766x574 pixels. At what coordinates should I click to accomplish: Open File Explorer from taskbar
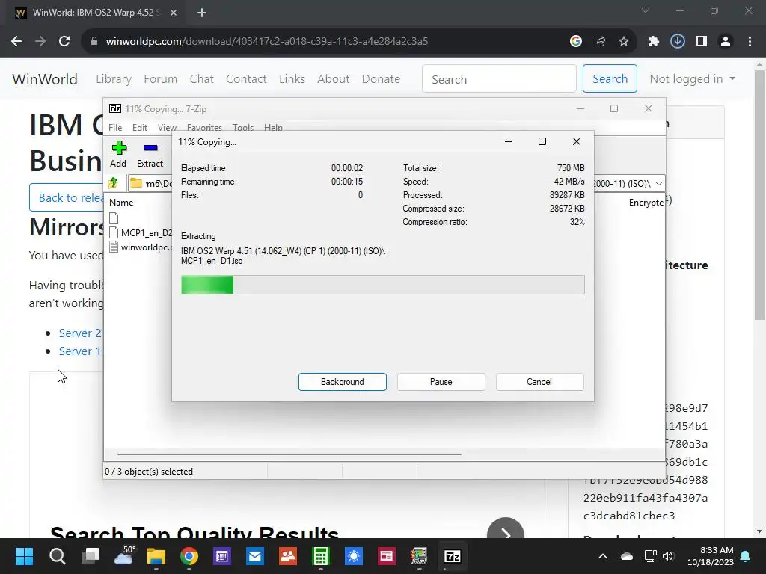coord(156,556)
